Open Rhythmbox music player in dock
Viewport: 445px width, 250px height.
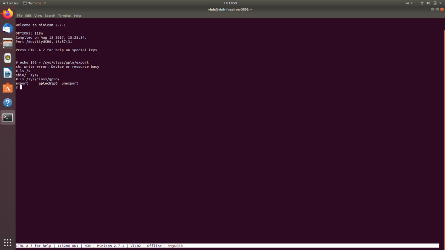point(8,58)
